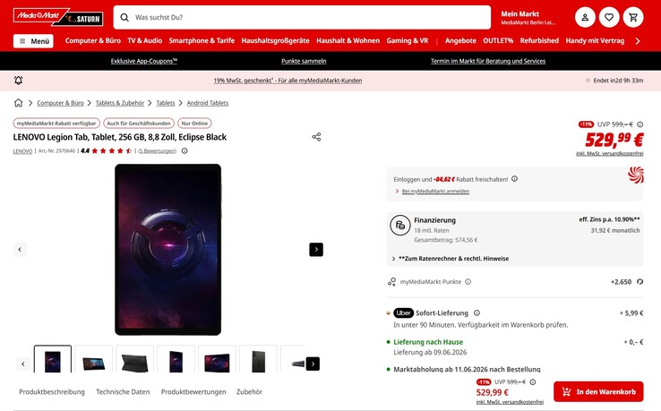Image resolution: width=661 pixels, height=411 pixels.
Task: Click Auch für Geschäftskunden badge
Action: tap(139, 123)
